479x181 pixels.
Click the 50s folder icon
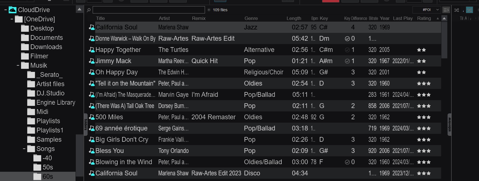point(37,168)
